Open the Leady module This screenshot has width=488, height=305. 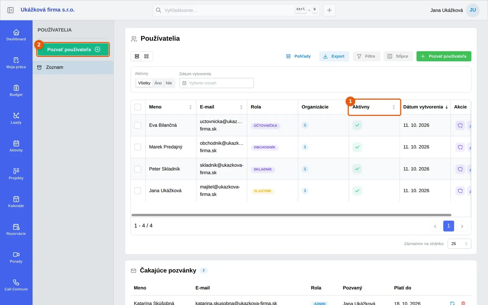[x=16, y=118]
